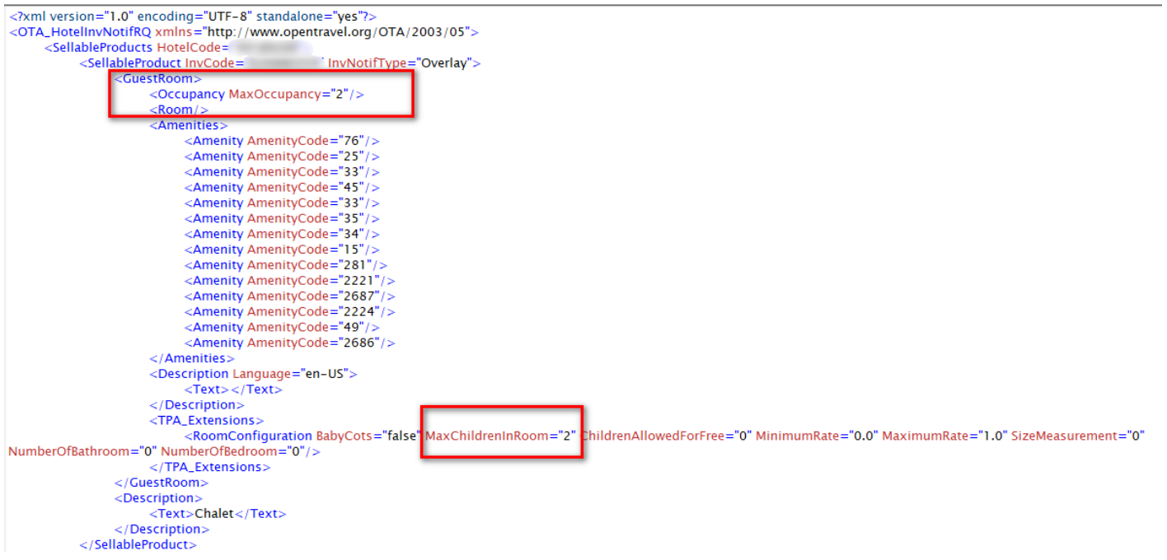Click the closing SellableProduct tag

138,544
